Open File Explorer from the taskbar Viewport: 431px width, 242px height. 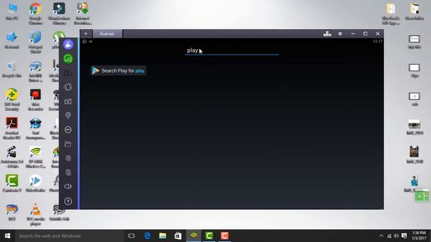pos(163,236)
